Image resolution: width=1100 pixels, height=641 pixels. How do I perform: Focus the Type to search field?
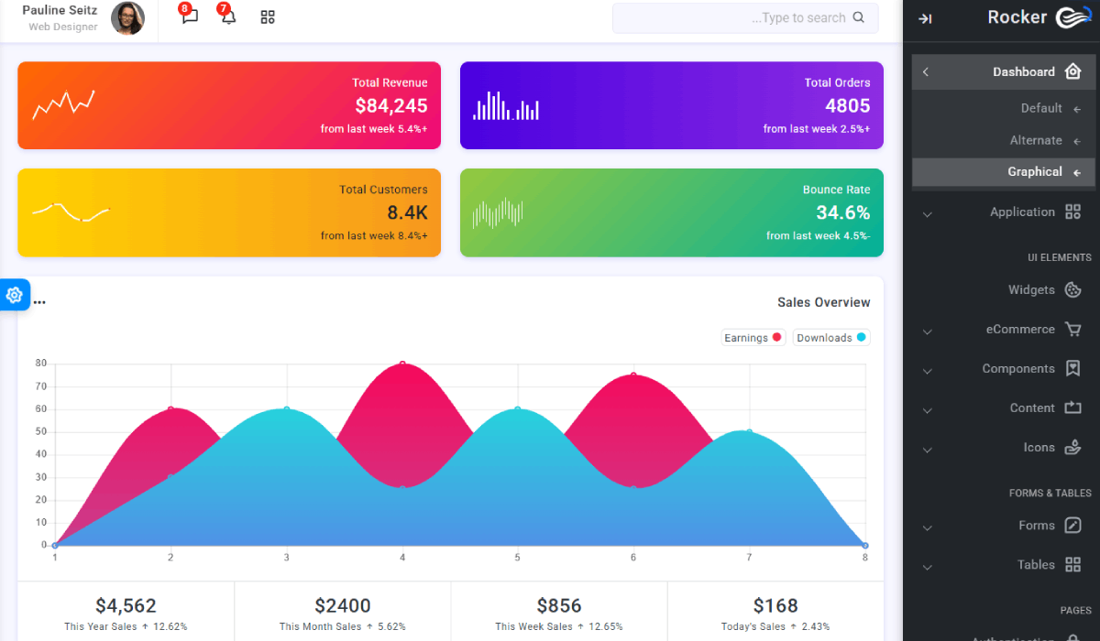point(745,18)
